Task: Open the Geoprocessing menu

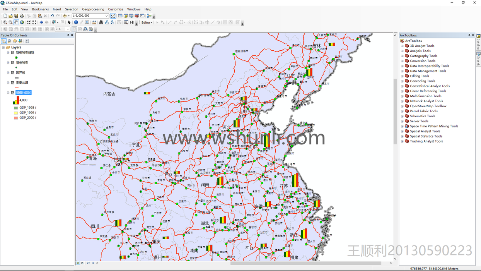Action: point(93,9)
